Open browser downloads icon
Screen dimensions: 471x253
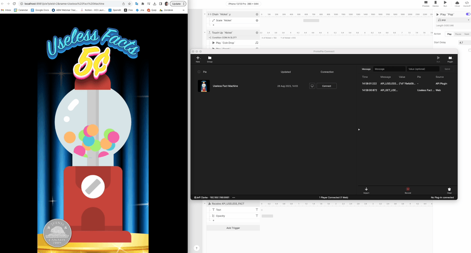point(154,3)
